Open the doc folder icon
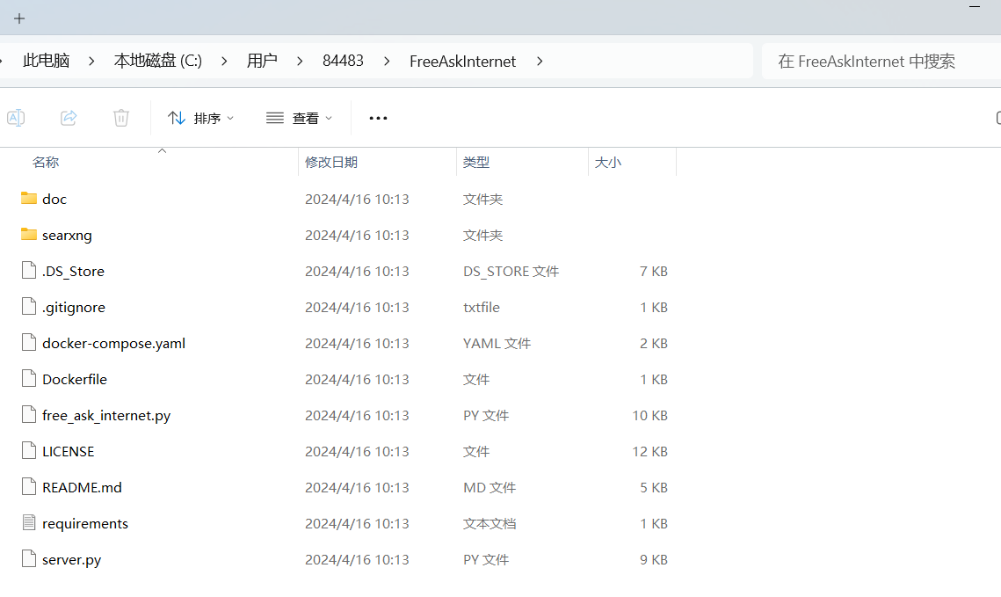Viewport: 1001px width, 597px height. point(29,199)
